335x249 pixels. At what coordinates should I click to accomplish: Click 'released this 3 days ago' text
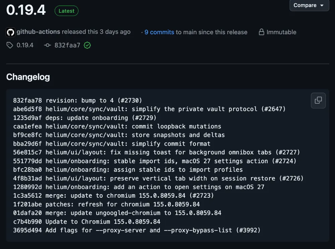[x=96, y=32]
